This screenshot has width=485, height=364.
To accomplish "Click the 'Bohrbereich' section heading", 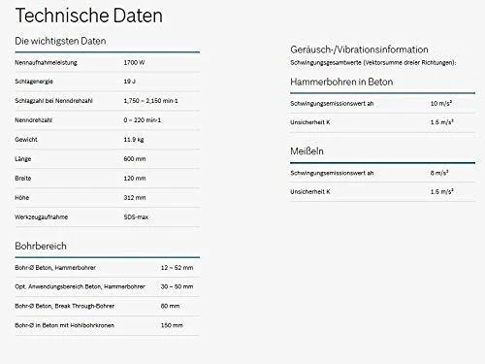I will (41, 246).
